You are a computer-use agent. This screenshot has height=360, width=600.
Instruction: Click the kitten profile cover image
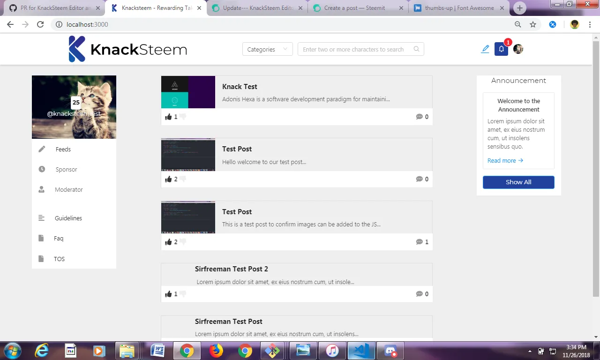pos(74,107)
